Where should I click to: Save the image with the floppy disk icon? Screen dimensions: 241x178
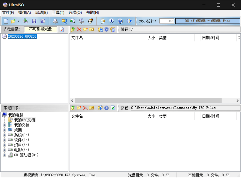tap(34, 21)
